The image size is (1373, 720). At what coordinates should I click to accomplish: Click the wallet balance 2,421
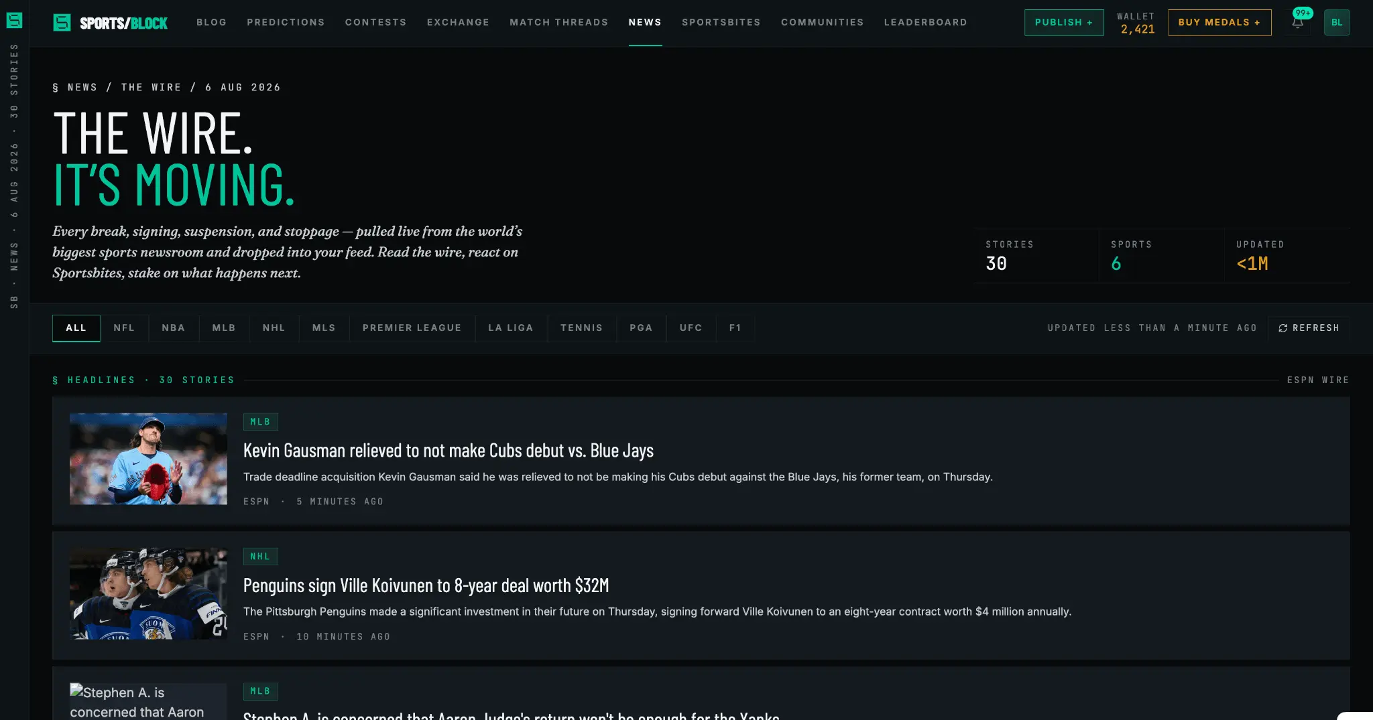pos(1138,29)
